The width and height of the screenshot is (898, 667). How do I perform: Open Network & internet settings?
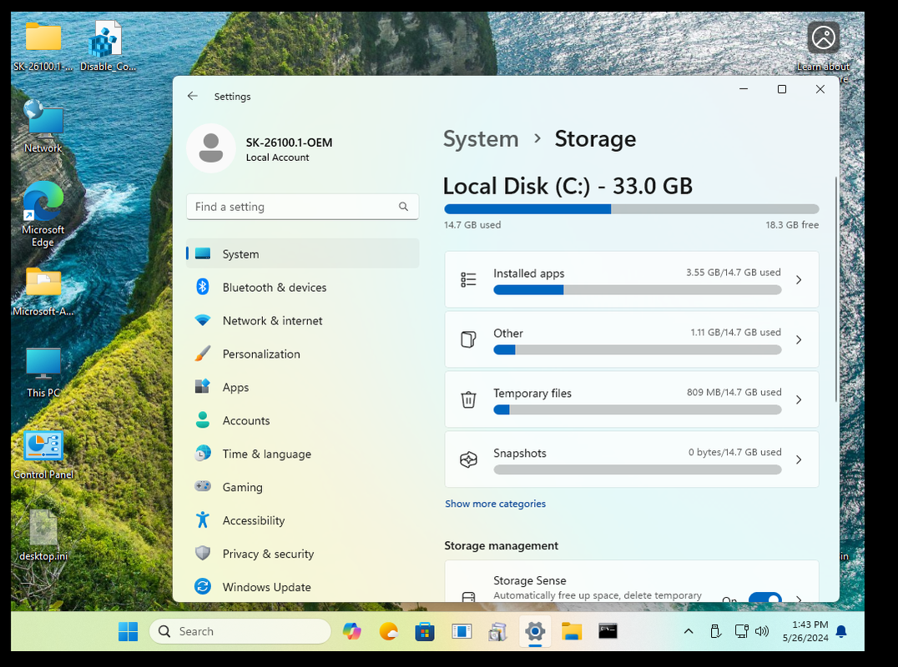point(302,320)
